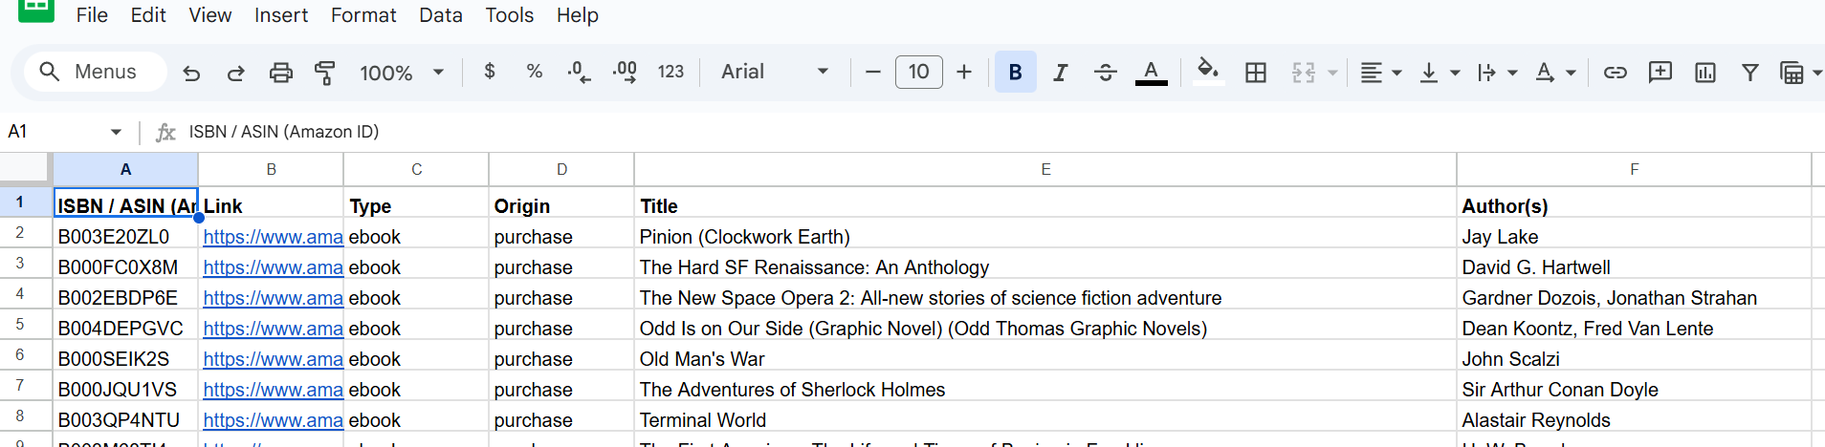Viewport: 1825px width, 447px height.
Task: Click the font size input field
Action: pyautogui.click(x=918, y=72)
